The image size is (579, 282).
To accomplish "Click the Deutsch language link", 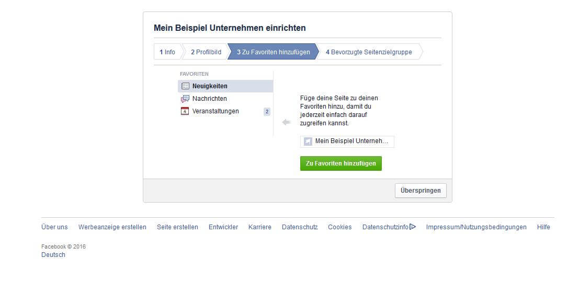I will pos(53,255).
